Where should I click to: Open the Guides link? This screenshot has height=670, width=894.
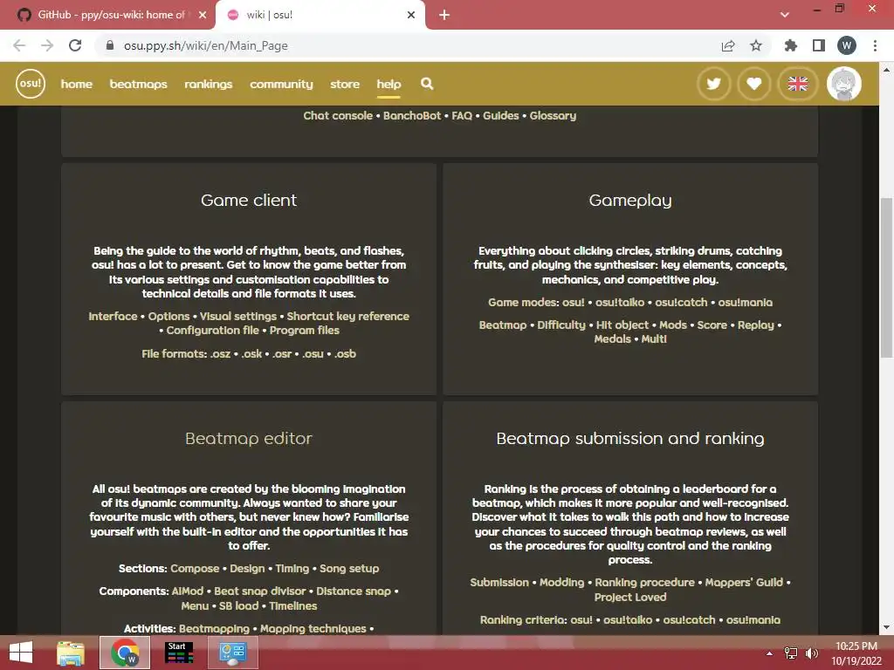click(x=500, y=116)
